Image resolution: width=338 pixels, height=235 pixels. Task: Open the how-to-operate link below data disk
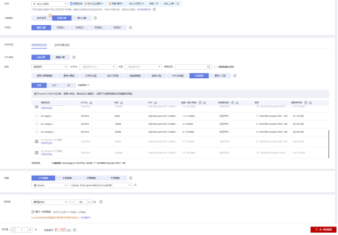(x=86, y=217)
